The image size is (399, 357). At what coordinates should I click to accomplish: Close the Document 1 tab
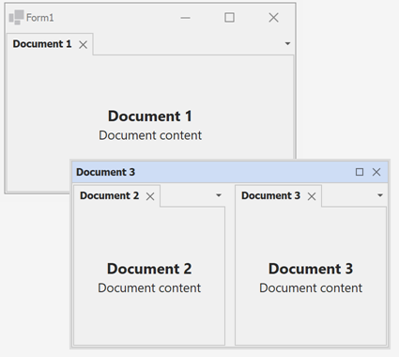(83, 45)
